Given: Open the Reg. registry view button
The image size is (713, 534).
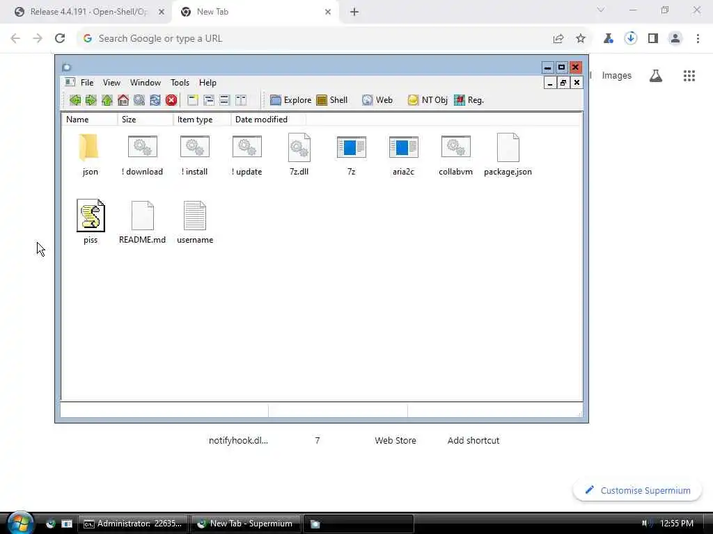Looking at the screenshot, I should (x=469, y=100).
